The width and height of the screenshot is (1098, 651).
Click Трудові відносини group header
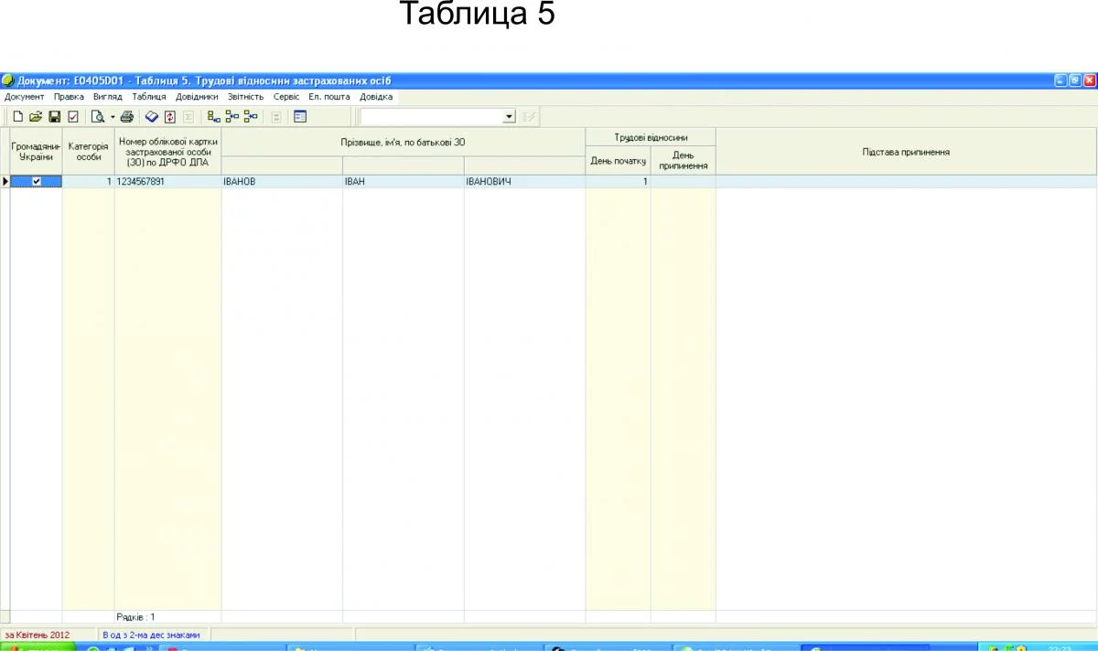tap(651, 137)
